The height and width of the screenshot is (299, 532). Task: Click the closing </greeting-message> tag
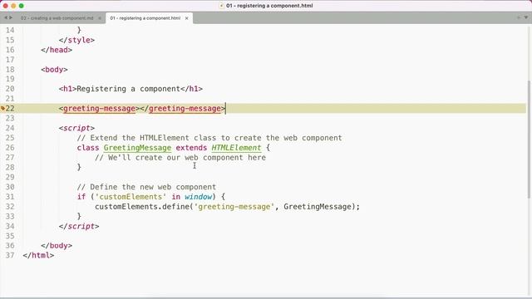click(x=183, y=109)
